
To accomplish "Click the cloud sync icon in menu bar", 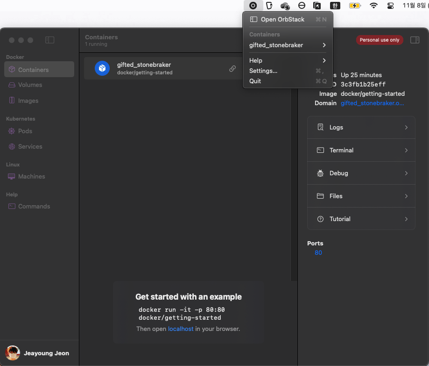I will tap(285, 6).
